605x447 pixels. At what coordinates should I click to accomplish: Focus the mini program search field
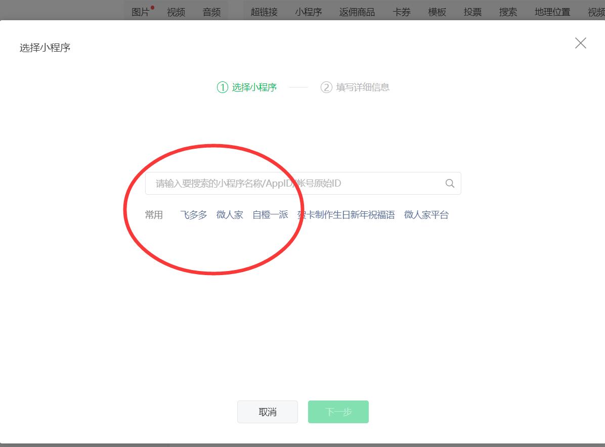(293, 184)
